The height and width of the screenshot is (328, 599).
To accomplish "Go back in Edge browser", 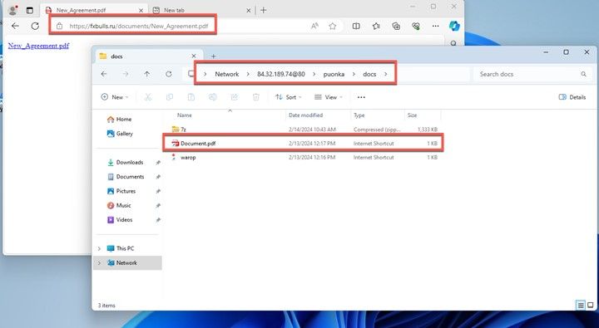I will click(15, 26).
